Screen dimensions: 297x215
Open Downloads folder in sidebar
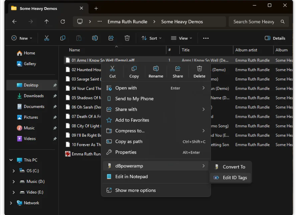(x=33, y=96)
